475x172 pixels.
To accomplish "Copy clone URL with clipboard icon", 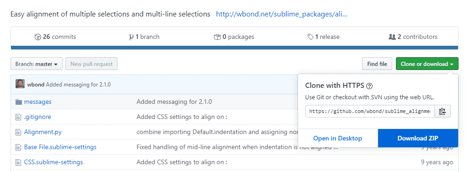I will pos(443,111).
